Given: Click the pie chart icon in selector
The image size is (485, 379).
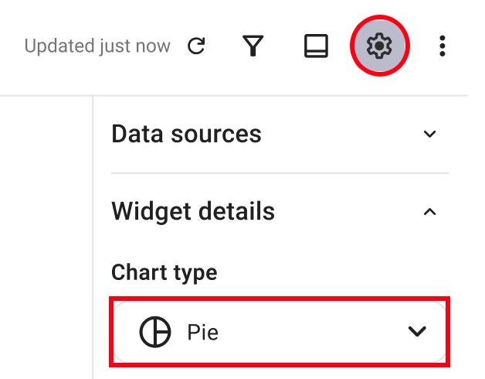Looking at the screenshot, I should click(155, 332).
